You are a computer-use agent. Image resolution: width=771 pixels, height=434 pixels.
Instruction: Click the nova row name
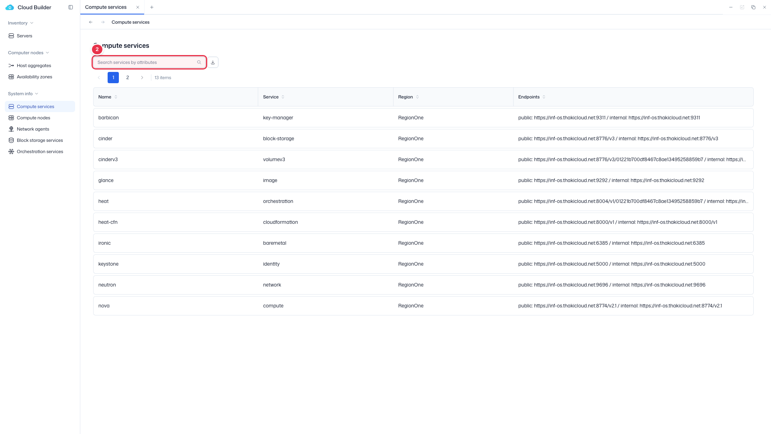tap(104, 306)
